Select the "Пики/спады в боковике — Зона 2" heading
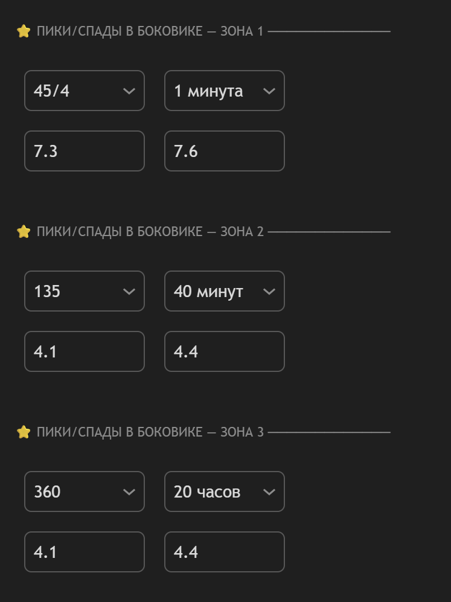This screenshot has width=451, height=602. point(150,232)
